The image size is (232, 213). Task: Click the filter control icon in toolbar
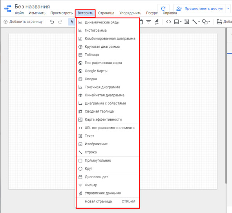click(x=148, y=22)
